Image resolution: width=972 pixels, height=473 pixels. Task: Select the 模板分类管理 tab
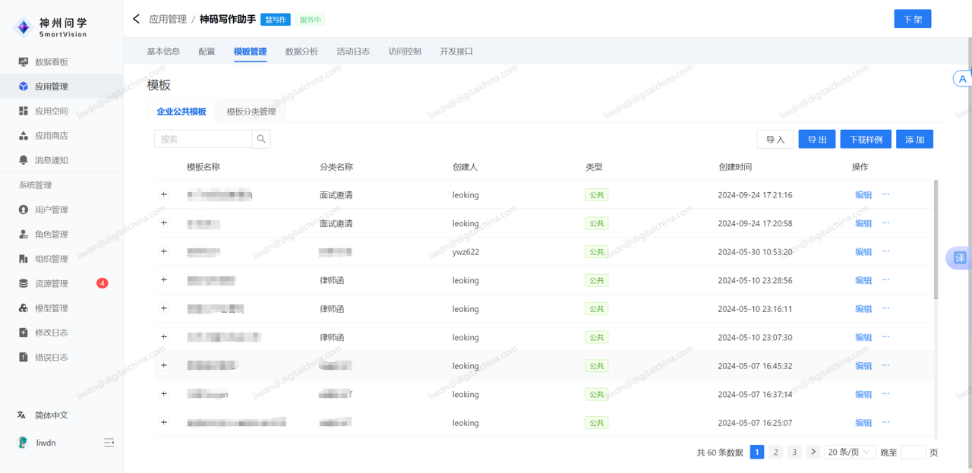point(251,112)
